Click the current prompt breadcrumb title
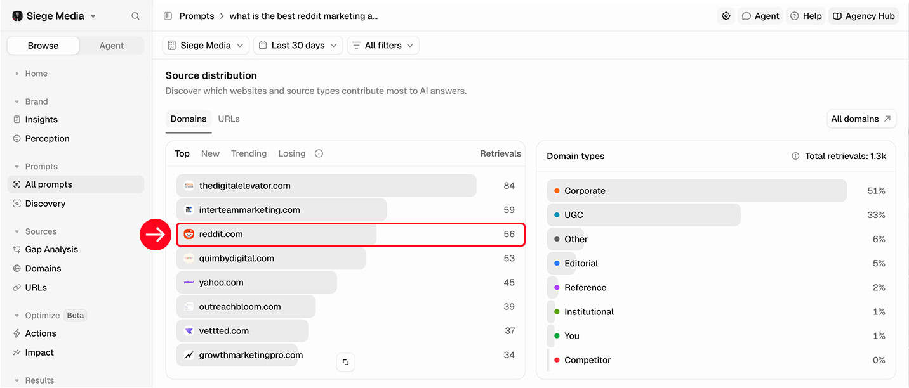 [x=303, y=16]
